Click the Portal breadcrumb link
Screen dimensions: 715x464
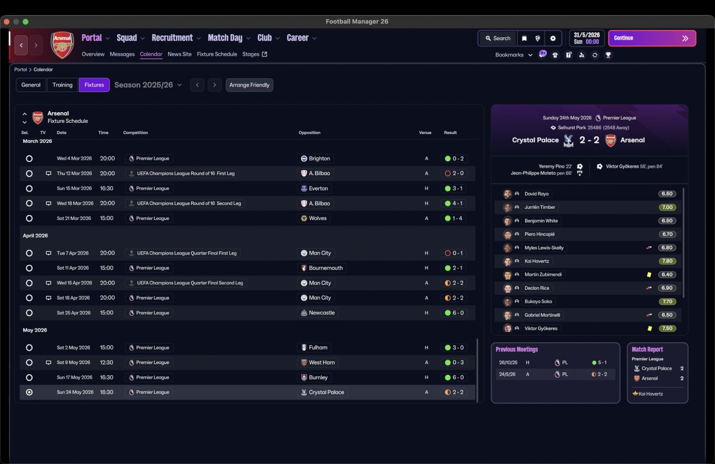pyautogui.click(x=21, y=70)
